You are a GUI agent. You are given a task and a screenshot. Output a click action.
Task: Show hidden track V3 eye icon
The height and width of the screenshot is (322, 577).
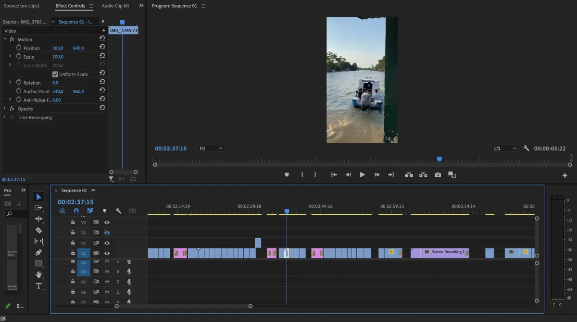[x=107, y=233]
